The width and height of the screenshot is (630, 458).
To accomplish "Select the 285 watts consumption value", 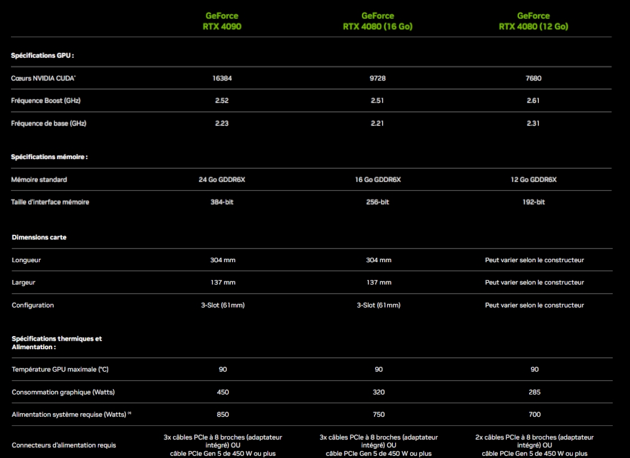I will [534, 392].
